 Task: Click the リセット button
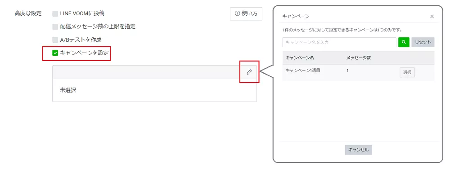point(423,42)
